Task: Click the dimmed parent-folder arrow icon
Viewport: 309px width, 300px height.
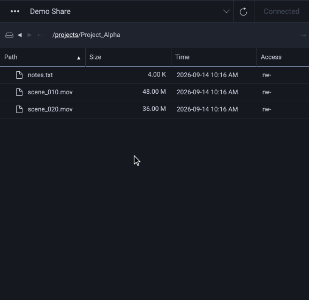Action: tap(40, 35)
